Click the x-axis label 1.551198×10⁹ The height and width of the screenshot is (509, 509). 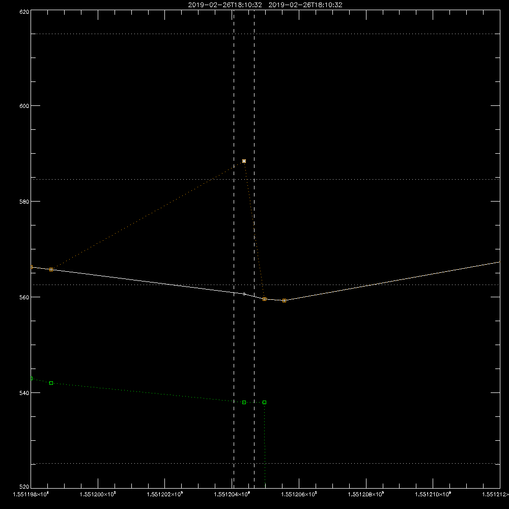coord(31,494)
